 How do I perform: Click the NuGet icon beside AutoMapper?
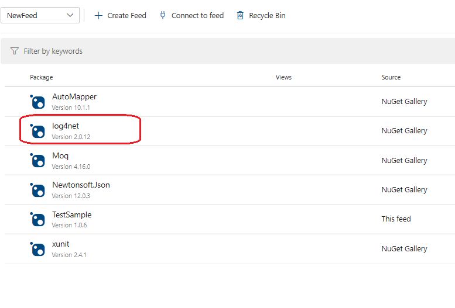[37, 102]
